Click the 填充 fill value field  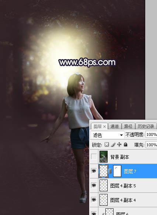click(x=151, y=145)
